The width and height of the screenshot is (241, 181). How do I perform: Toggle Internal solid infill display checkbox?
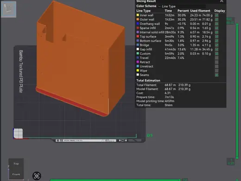pos(216,32)
